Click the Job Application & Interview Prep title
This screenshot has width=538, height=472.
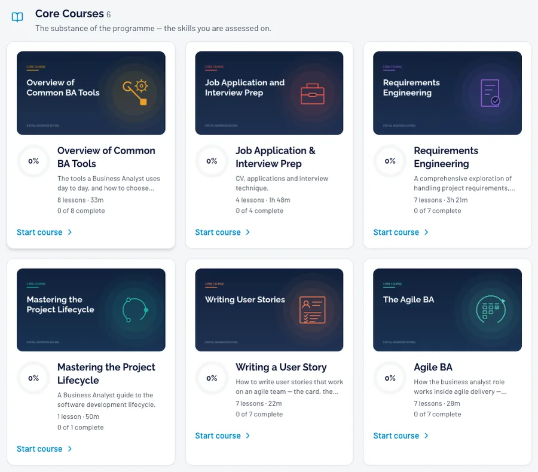click(276, 157)
